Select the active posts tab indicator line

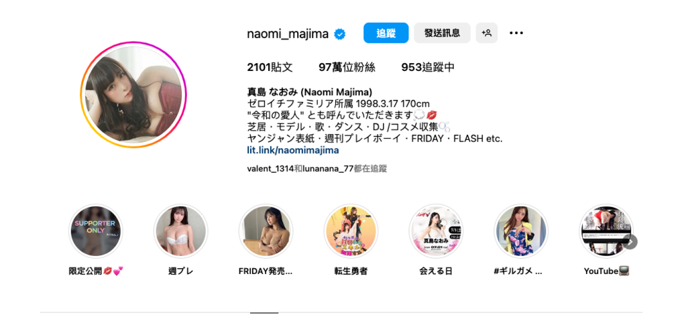point(264,312)
